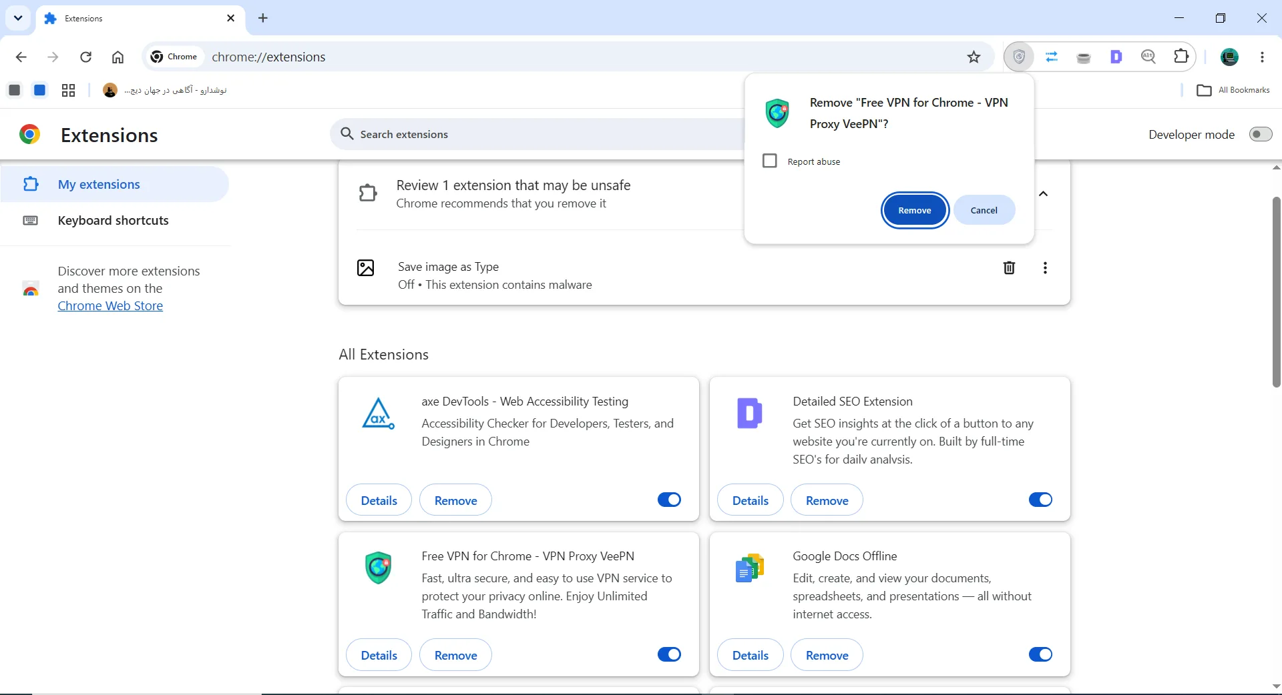
Task: Reload the Extensions page
Action: 85,57
